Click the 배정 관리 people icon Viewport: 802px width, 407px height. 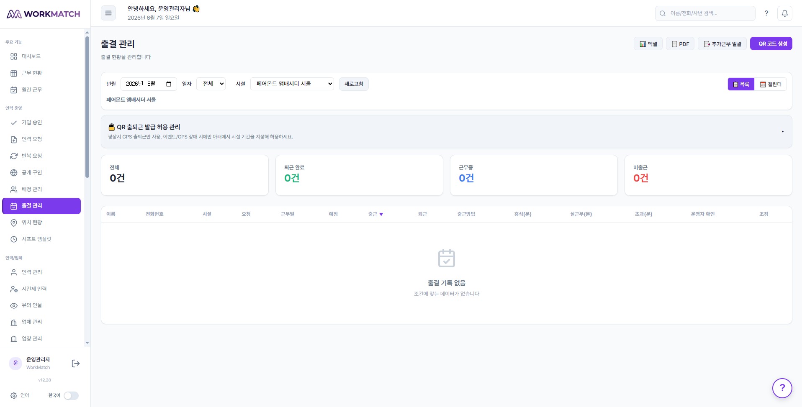tap(14, 189)
